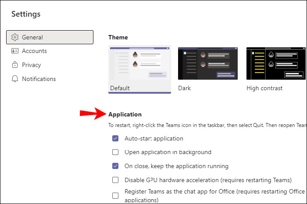Click the restart instructions text

pyautogui.click(x=207, y=125)
